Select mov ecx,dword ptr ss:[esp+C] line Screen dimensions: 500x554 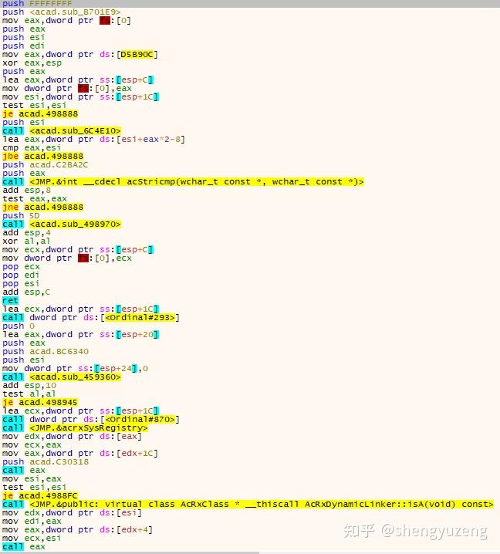[78, 249]
